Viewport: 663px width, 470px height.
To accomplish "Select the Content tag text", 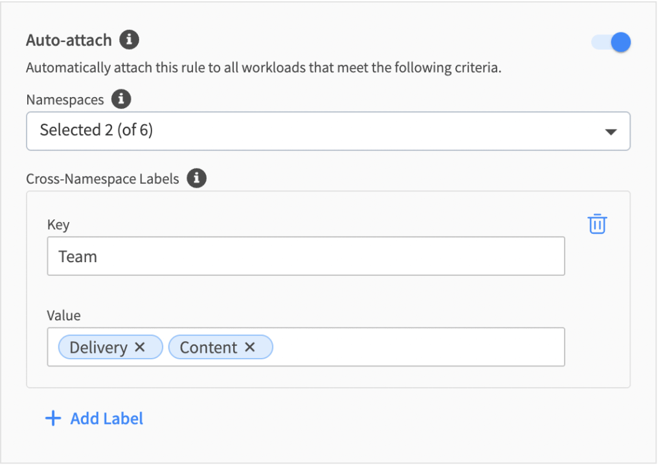I will pyautogui.click(x=208, y=348).
